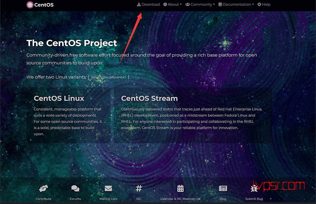Screen dimensions: 316x204
Task: Expand the About menu
Action: pos(173,4)
